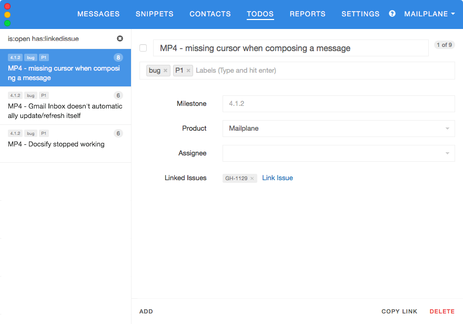The height and width of the screenshot is (324, 463).
Task: Open the help question mark icon
Action: tap(392, 14)
